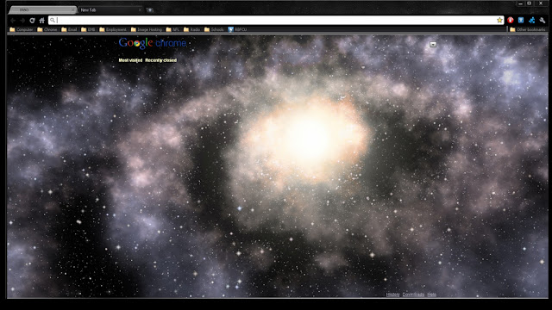Click the search magnifier in address bar

[x=53, y=20]
